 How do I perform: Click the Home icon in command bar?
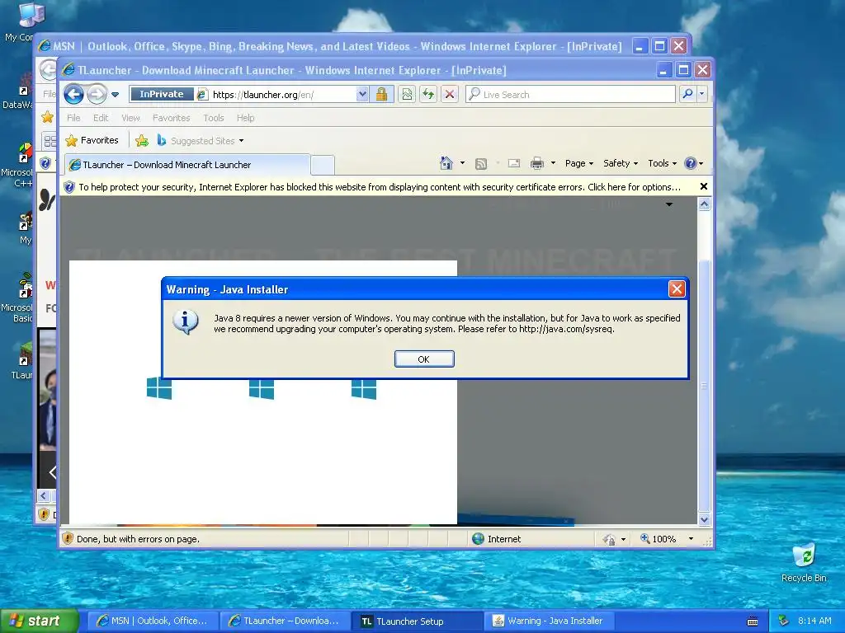click(446, 163)
